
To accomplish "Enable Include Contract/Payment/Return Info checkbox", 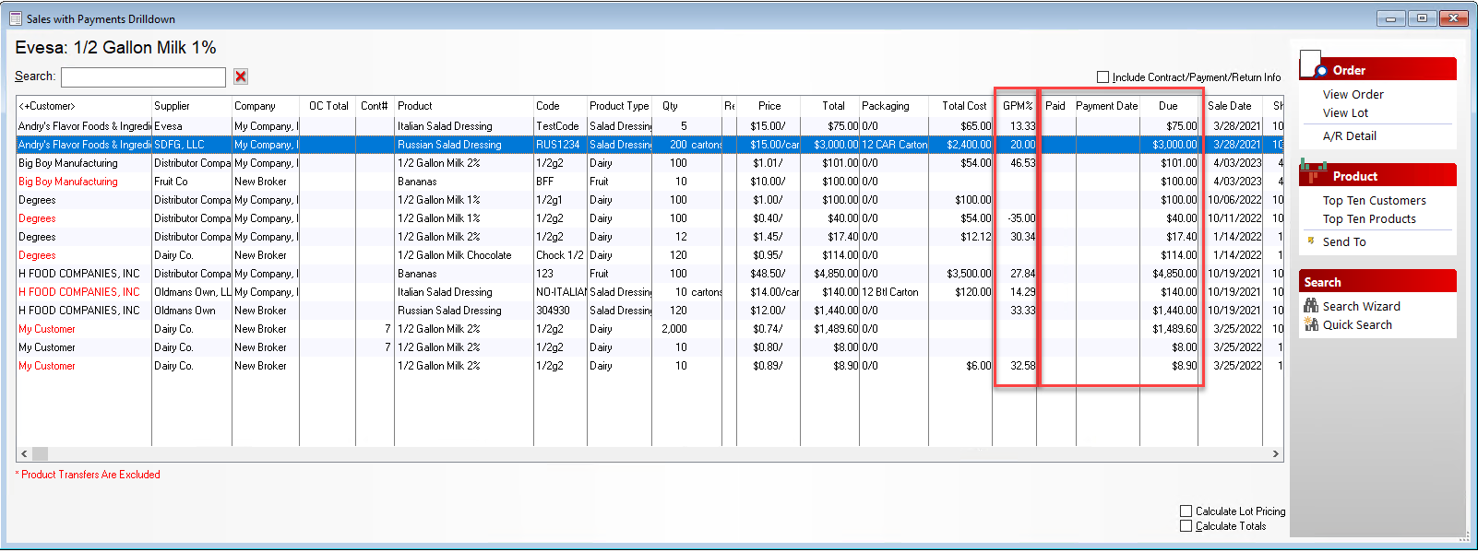I will 1103,77.
